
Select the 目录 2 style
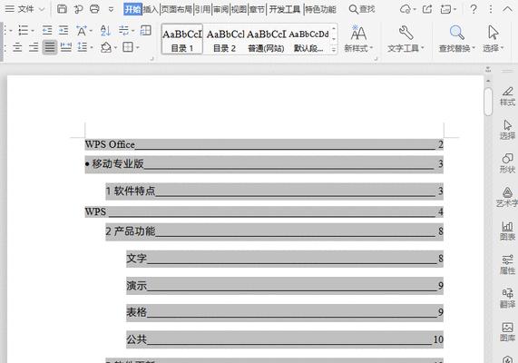[x=224, y=39]
